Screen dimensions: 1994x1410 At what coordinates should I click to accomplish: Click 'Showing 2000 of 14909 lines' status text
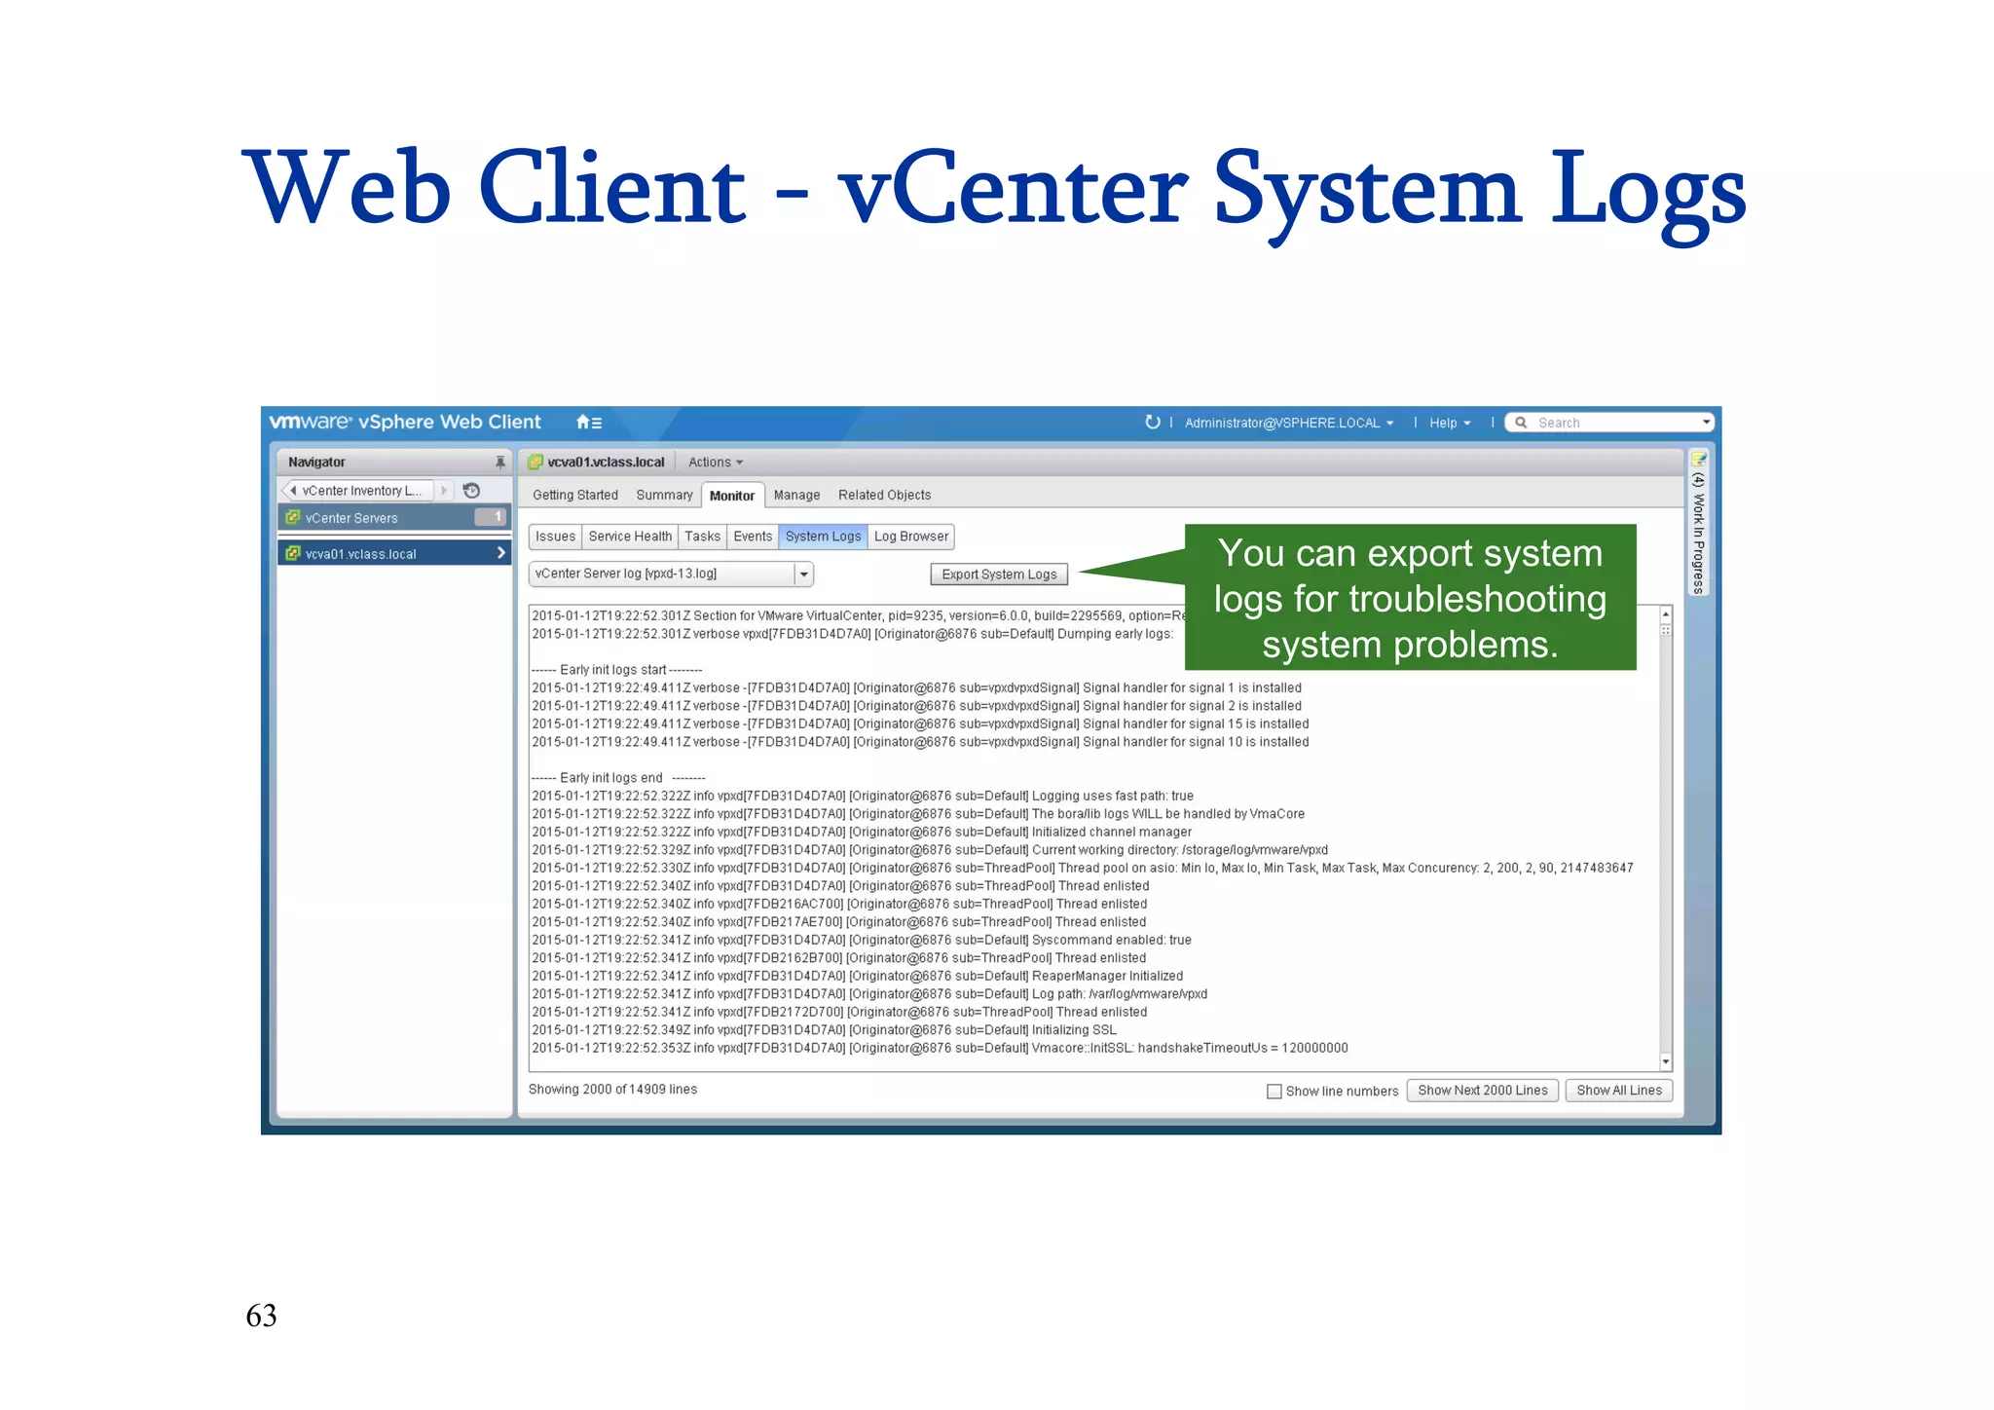pyautogui.click(x=612, y=1090)
